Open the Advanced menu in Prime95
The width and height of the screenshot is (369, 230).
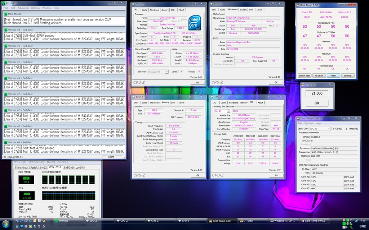coord(23,8)
